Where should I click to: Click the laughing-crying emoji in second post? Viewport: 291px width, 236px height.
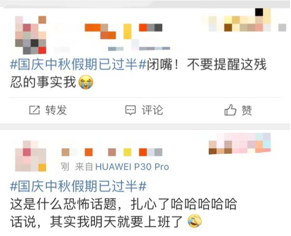194,221
